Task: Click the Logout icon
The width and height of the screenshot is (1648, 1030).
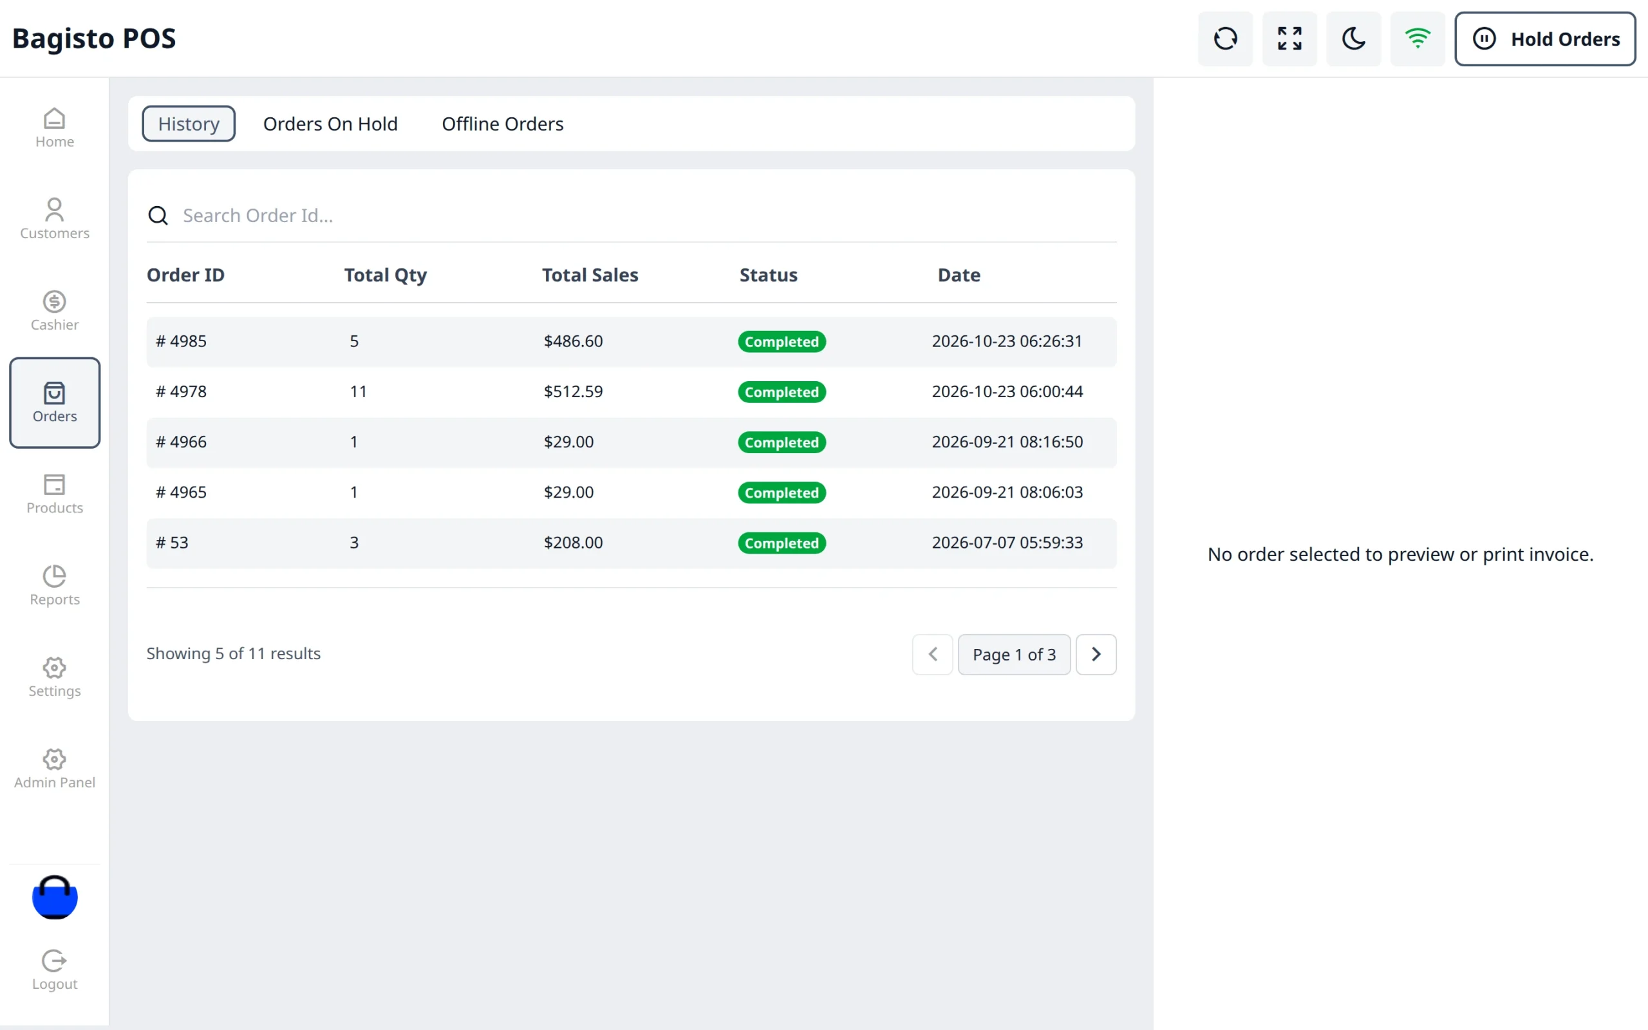Action: click(x=55, y=960)
